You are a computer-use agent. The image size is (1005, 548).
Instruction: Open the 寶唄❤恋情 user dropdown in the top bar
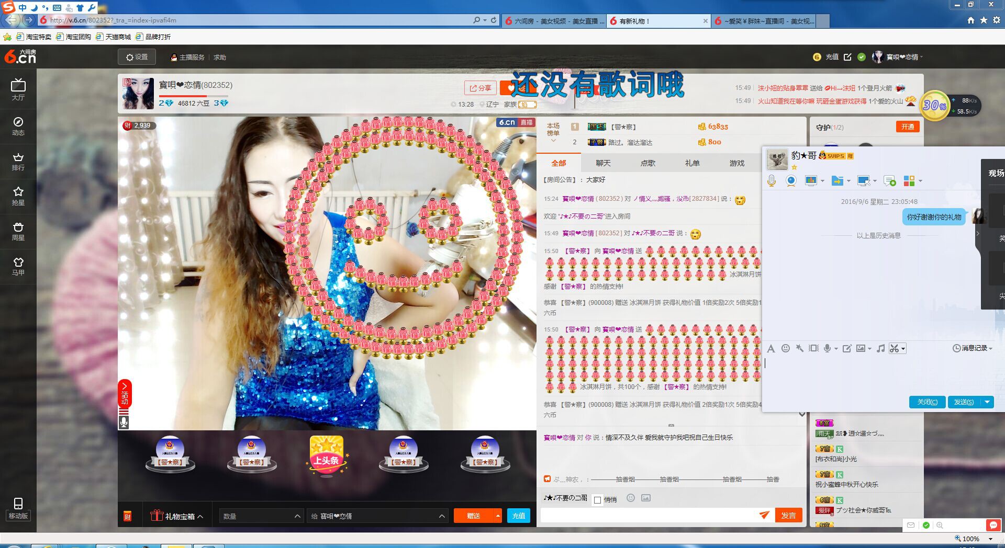pos(898,57)
